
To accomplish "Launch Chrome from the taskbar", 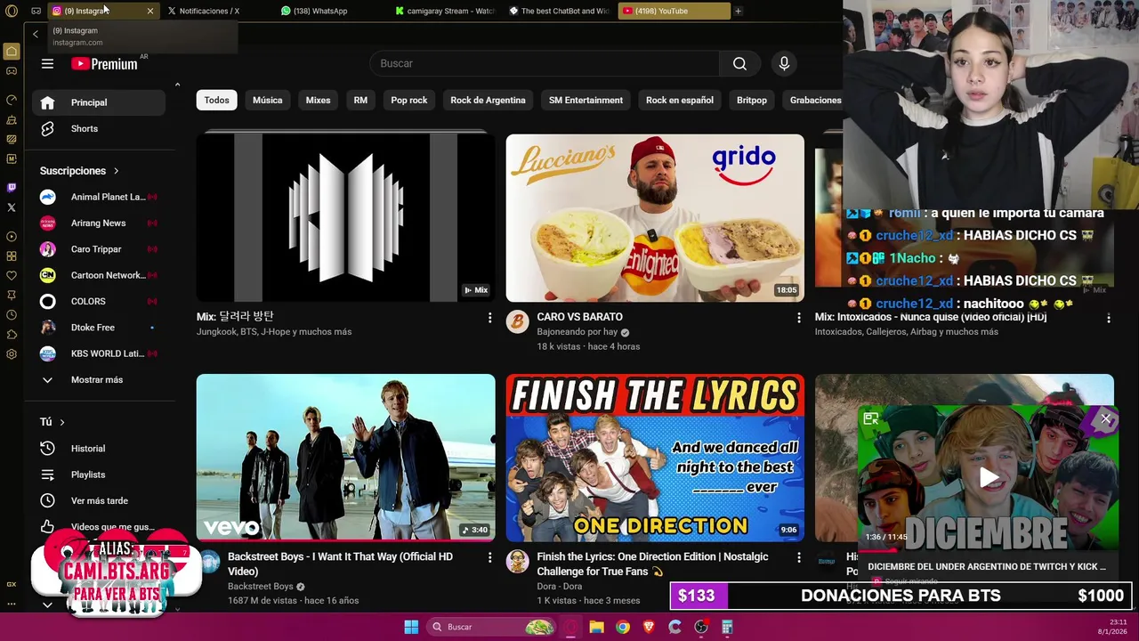I will [x=623, y=627].
